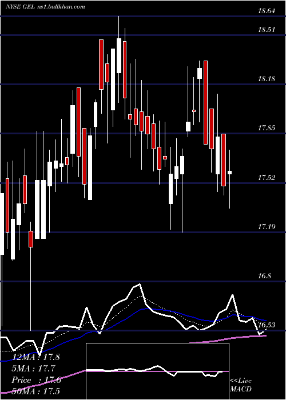Click the 'NYSE GEL ns1.bullkhan.com' title text

(x=45, y=7)
